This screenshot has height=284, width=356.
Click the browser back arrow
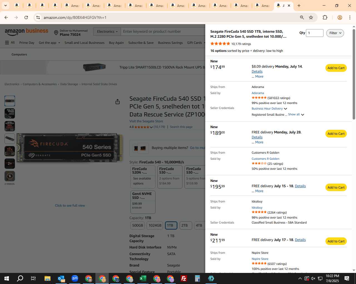pos(6,17)
